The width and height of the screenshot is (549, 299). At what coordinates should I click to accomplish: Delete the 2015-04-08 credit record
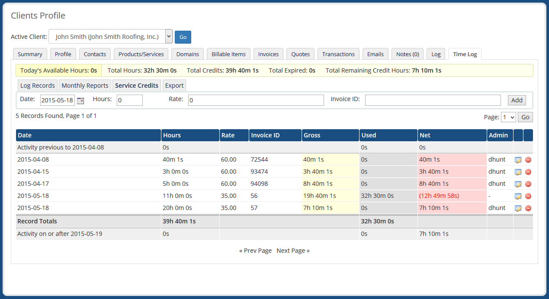point(528,159)
